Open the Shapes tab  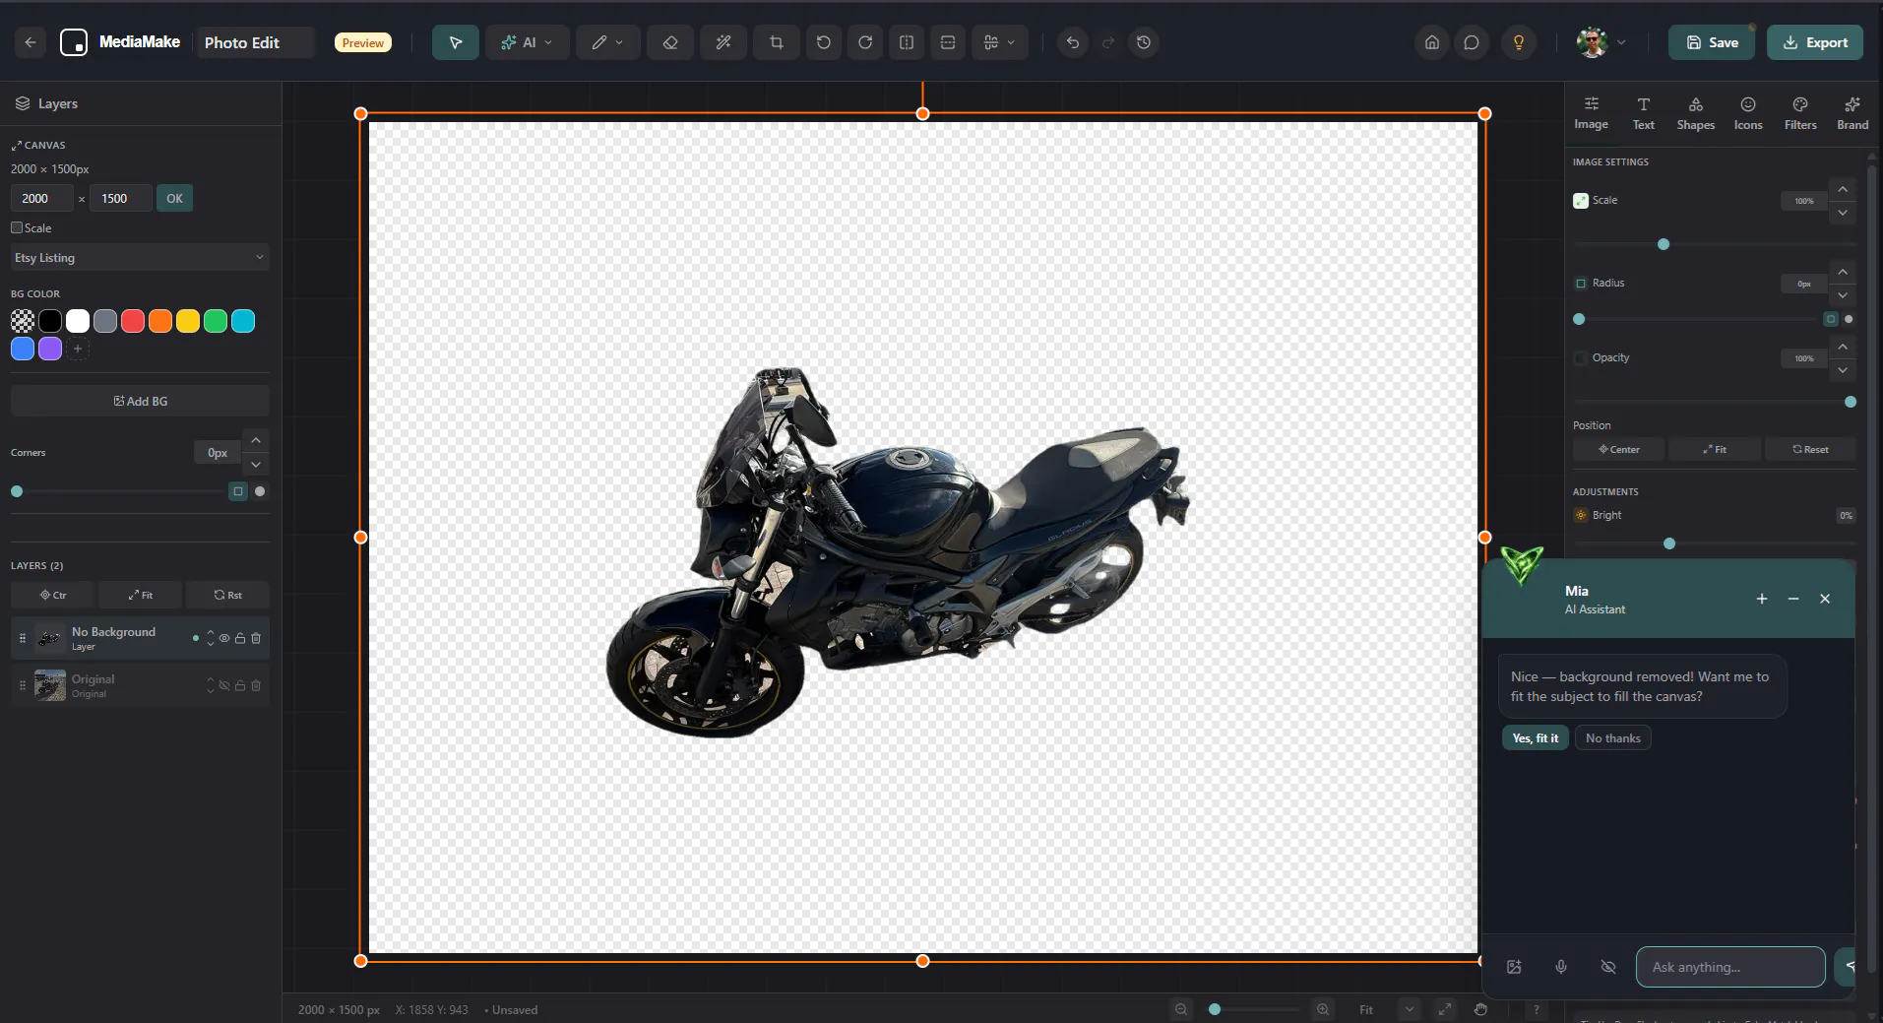(1695, 113)
